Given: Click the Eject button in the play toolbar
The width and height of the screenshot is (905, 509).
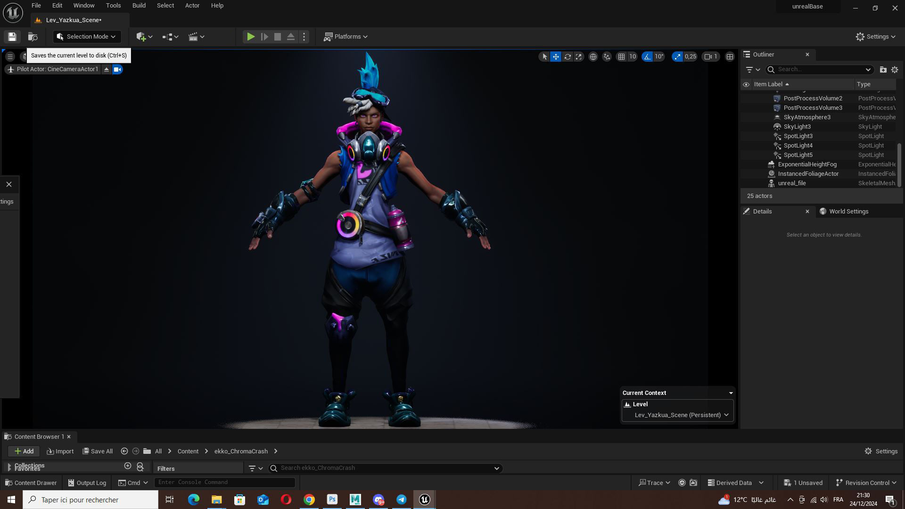Looking at the screenshot, I should click(x=291, y=37).
